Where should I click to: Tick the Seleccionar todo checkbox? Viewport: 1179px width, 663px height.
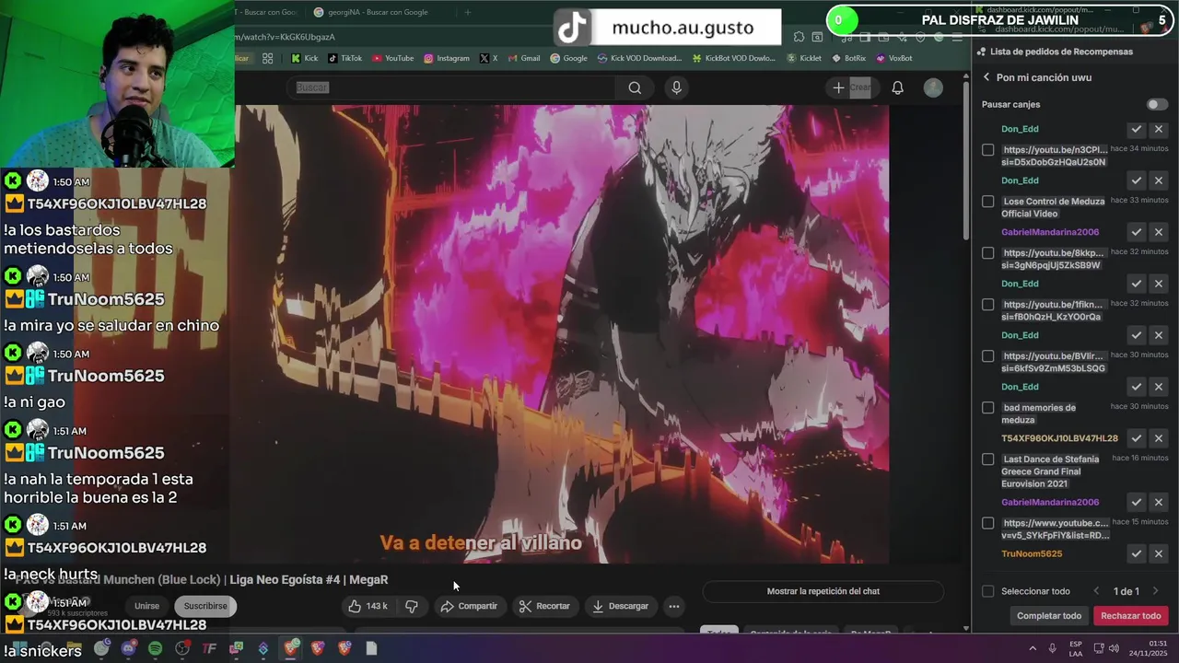pyautogui.click(x=988, y=591)
